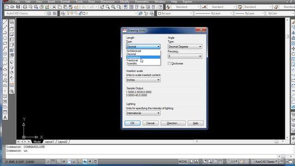Open the Layer Properties Manager icon
Screen dimensions: 295x166
tap(63, 13)
